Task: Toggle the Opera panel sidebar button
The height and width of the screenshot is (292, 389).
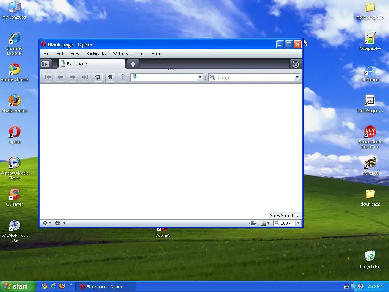Action: 46,64
